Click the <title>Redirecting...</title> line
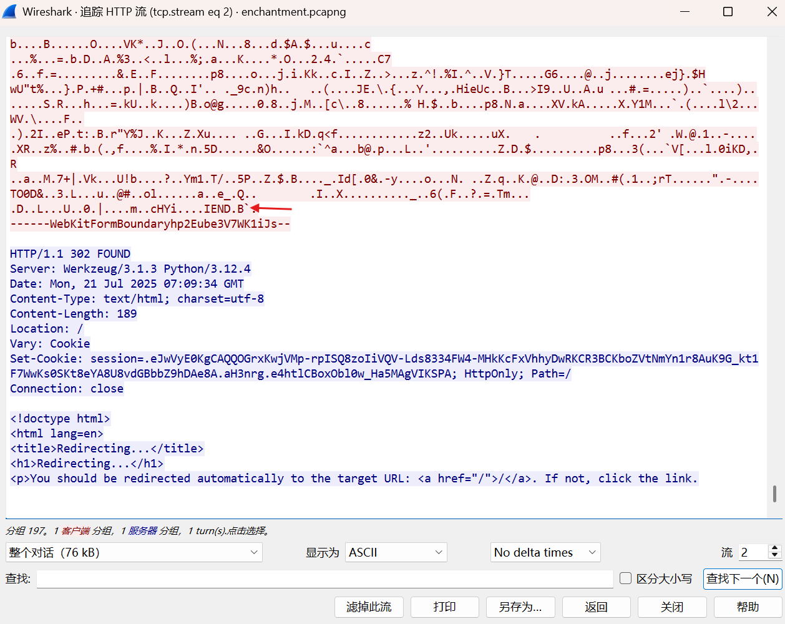The height and width of the screenshot is (624, 785). click(x=107, y=449)
